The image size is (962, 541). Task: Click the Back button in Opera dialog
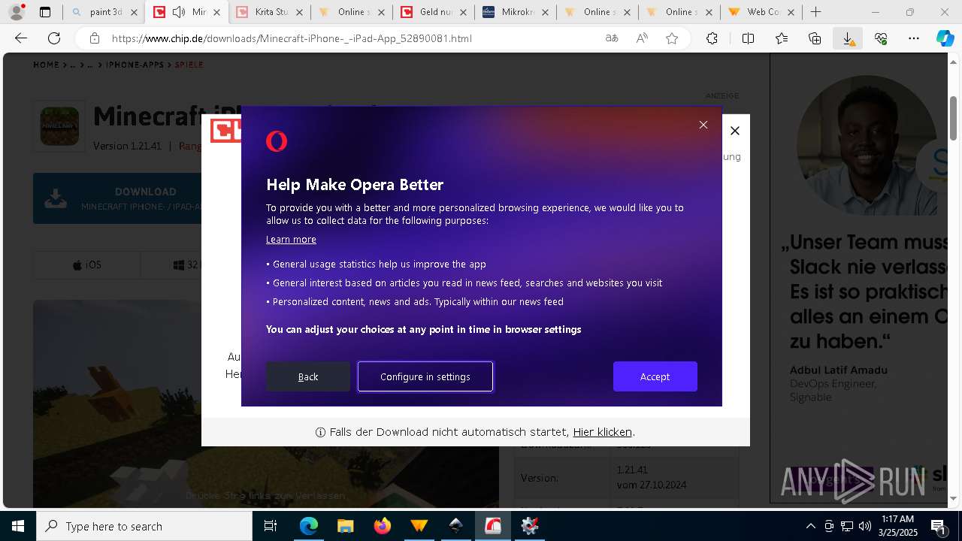pyautogui.click(x=308, y=376)
